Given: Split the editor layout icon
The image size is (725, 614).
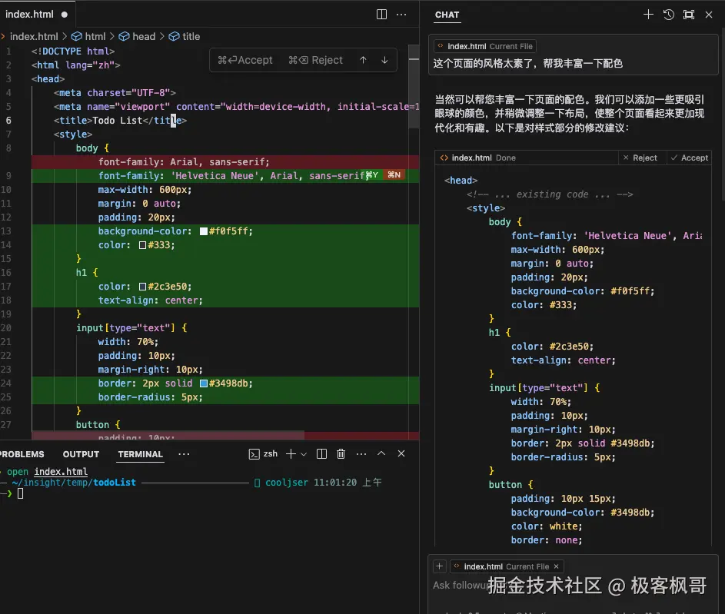Looking at the screenshot, I should click(381, 14).
